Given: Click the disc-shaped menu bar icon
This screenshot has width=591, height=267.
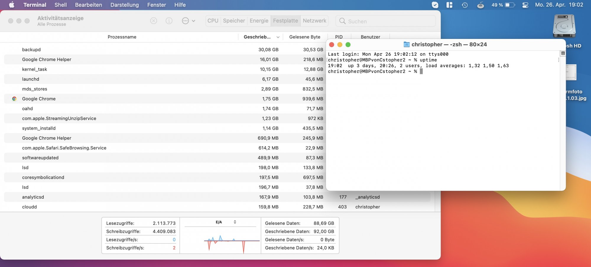Looking at the screenshot, I should coord(481,5).
